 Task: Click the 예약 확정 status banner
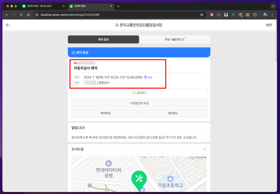pos(139,52)
